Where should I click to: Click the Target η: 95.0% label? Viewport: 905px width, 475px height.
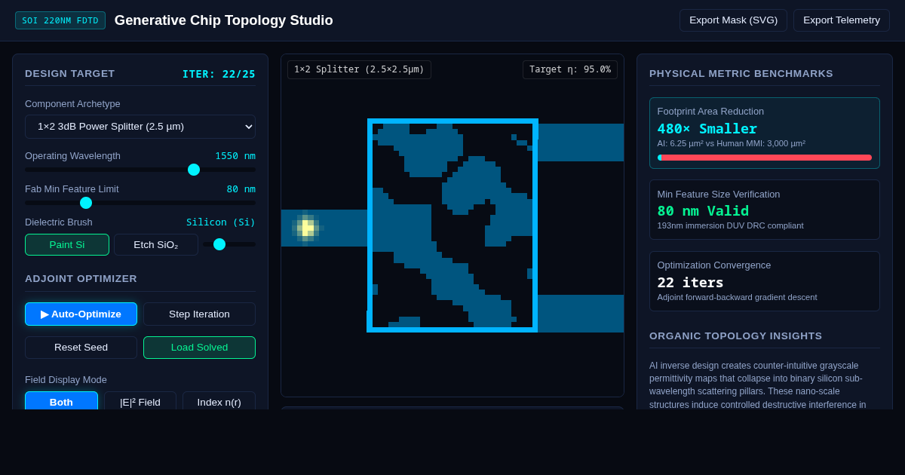570,69
